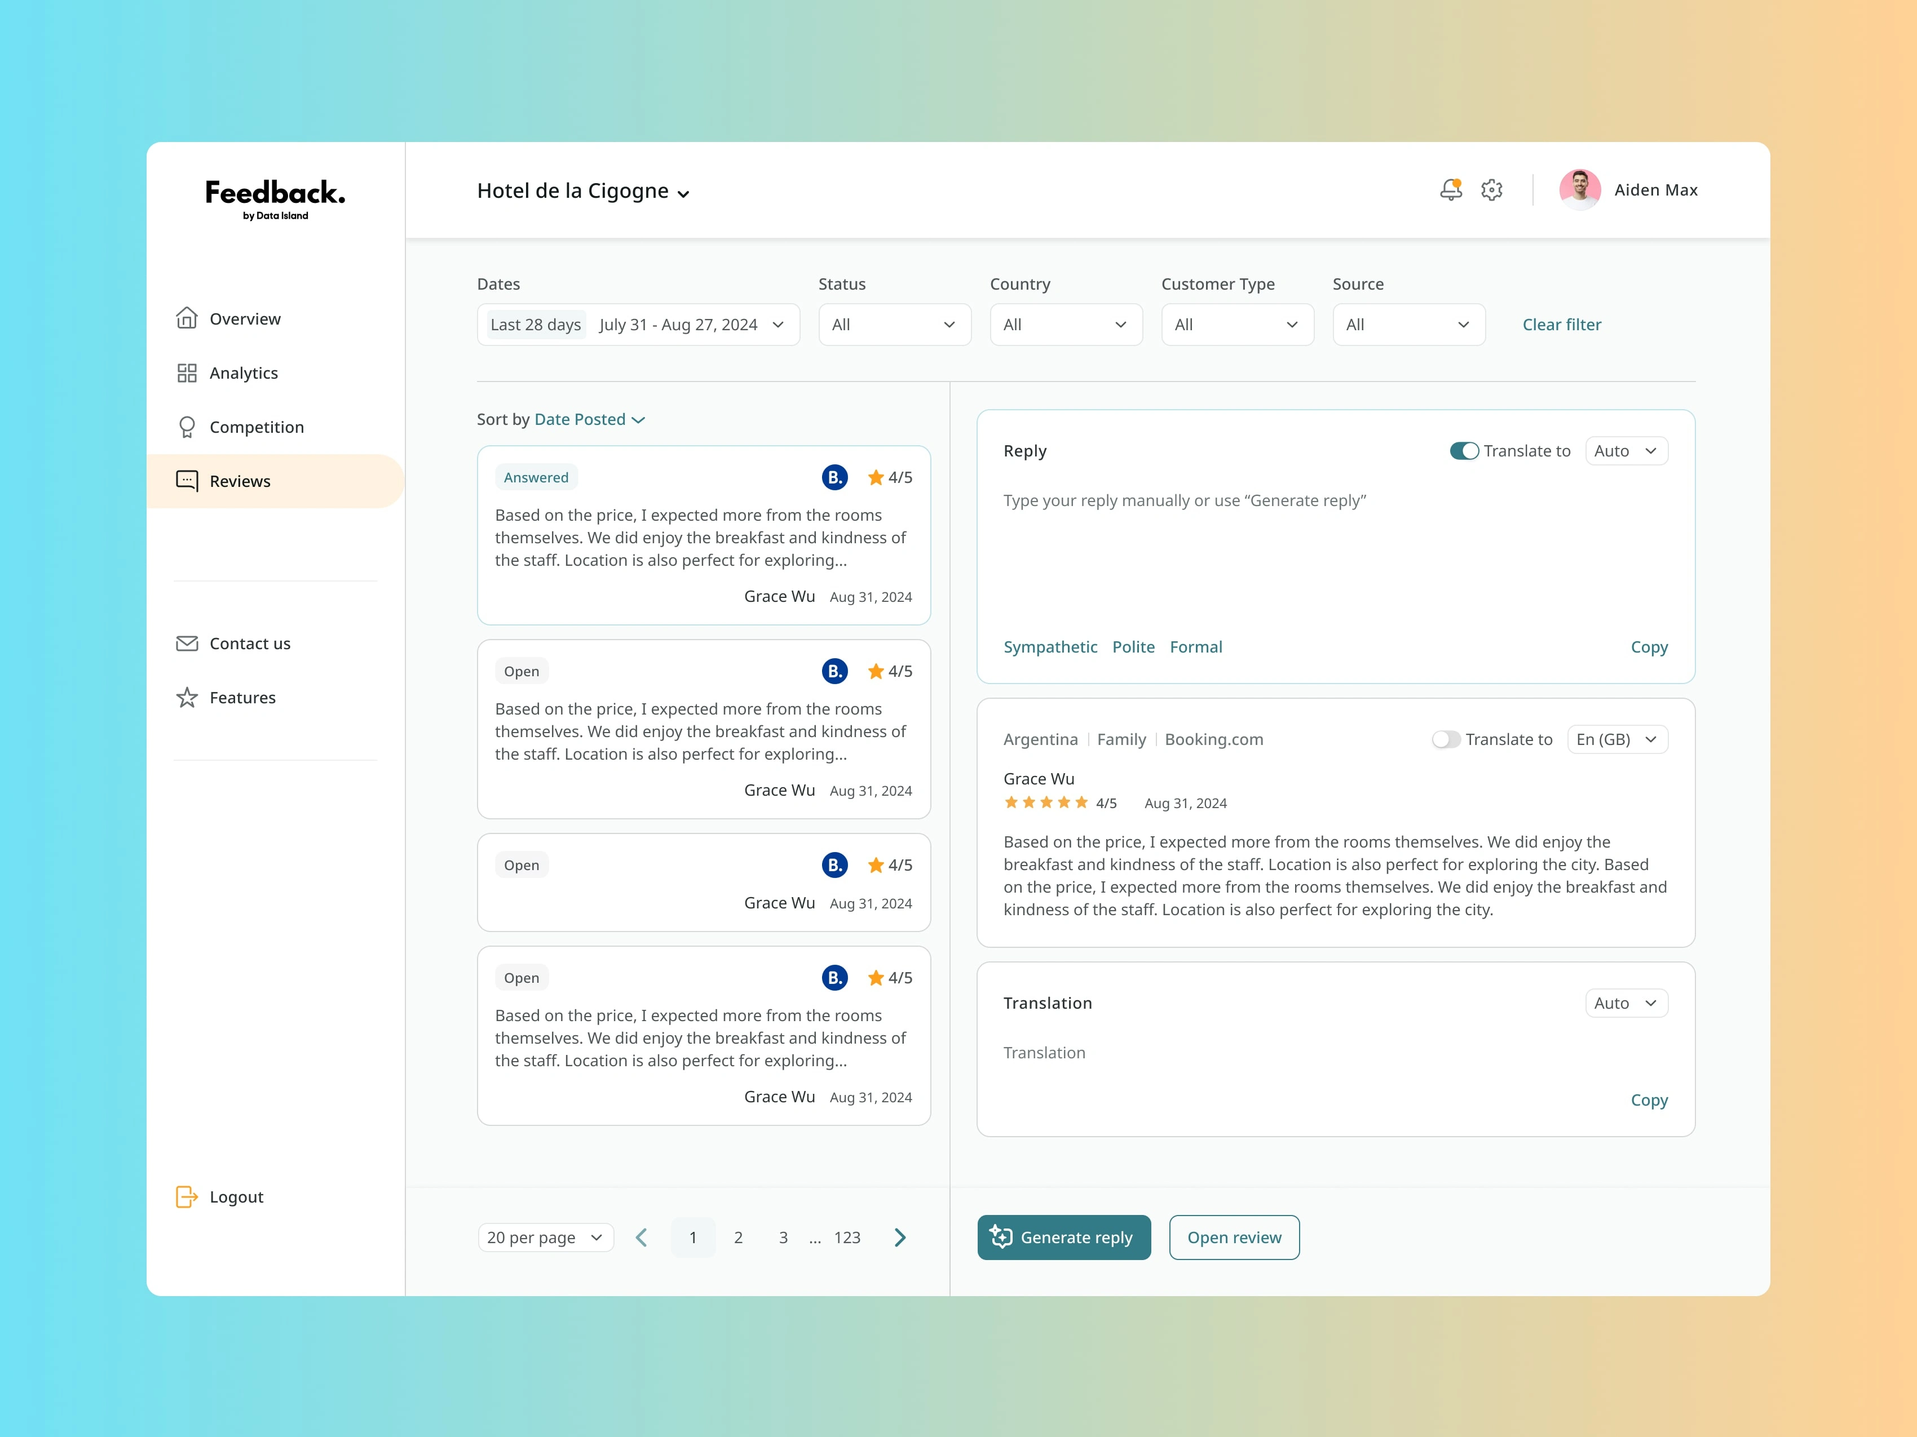The image size is (1917, 1437).
Task: Select the Formal tone
Action: 1196,647
